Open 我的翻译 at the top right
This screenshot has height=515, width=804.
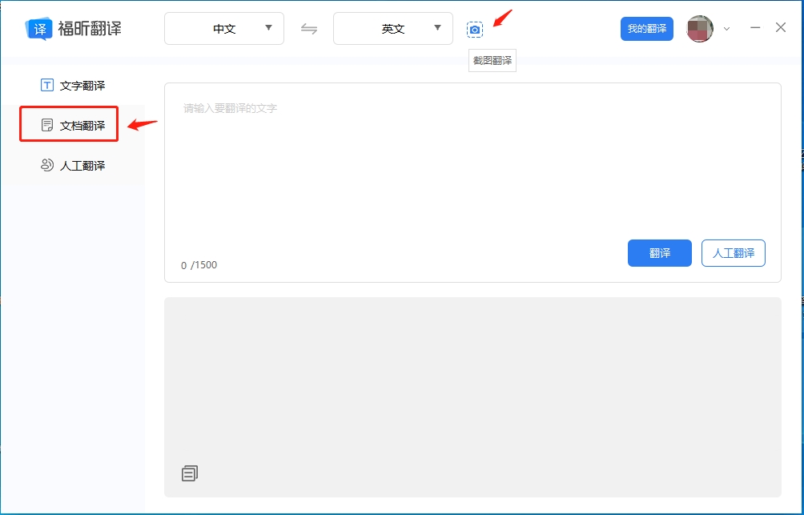coord(646,27)
